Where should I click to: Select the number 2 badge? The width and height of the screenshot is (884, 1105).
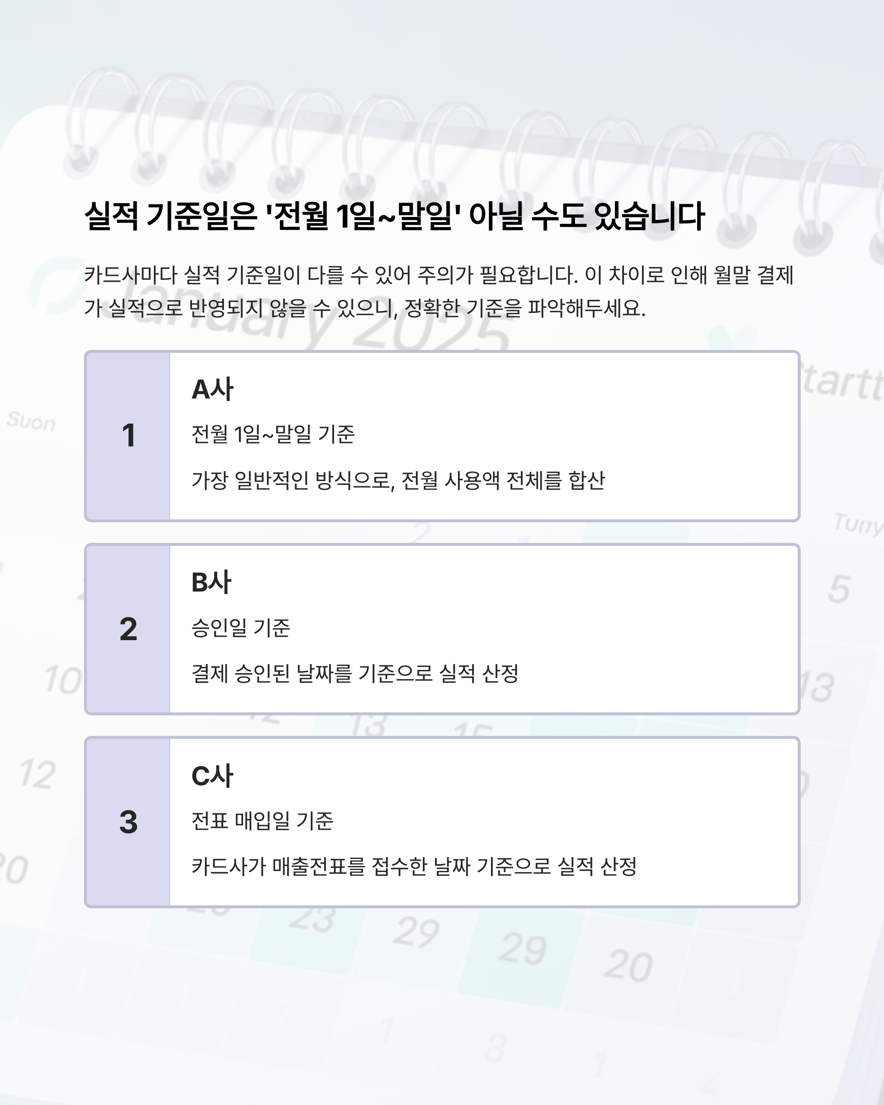[129, 629]
